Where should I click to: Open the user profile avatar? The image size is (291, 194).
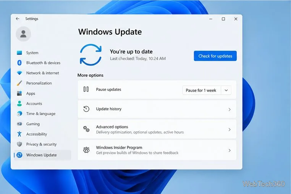(x=23, y=34)
